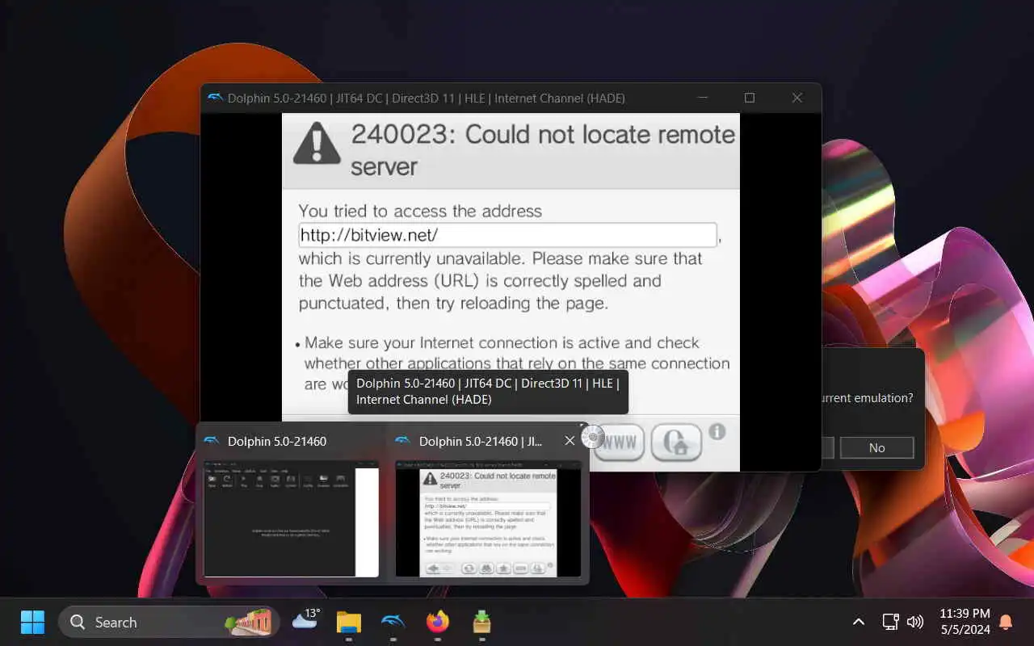This screenshot has height=646, width=1034.
Task: Click the taskbar Search box
Action: tap(169, 622)
